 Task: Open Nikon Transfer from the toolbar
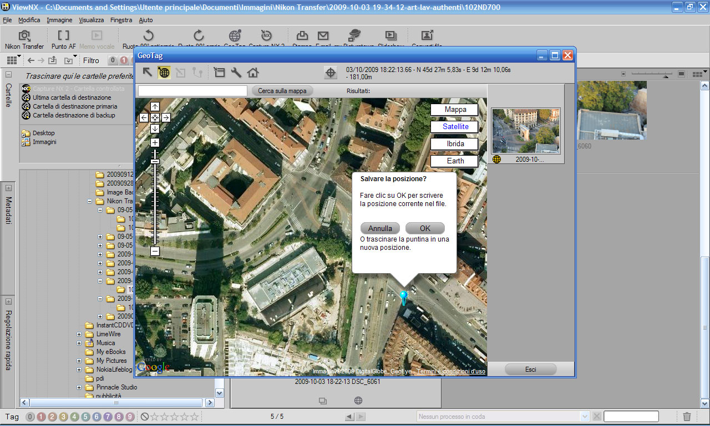click(x=24, y=40)
